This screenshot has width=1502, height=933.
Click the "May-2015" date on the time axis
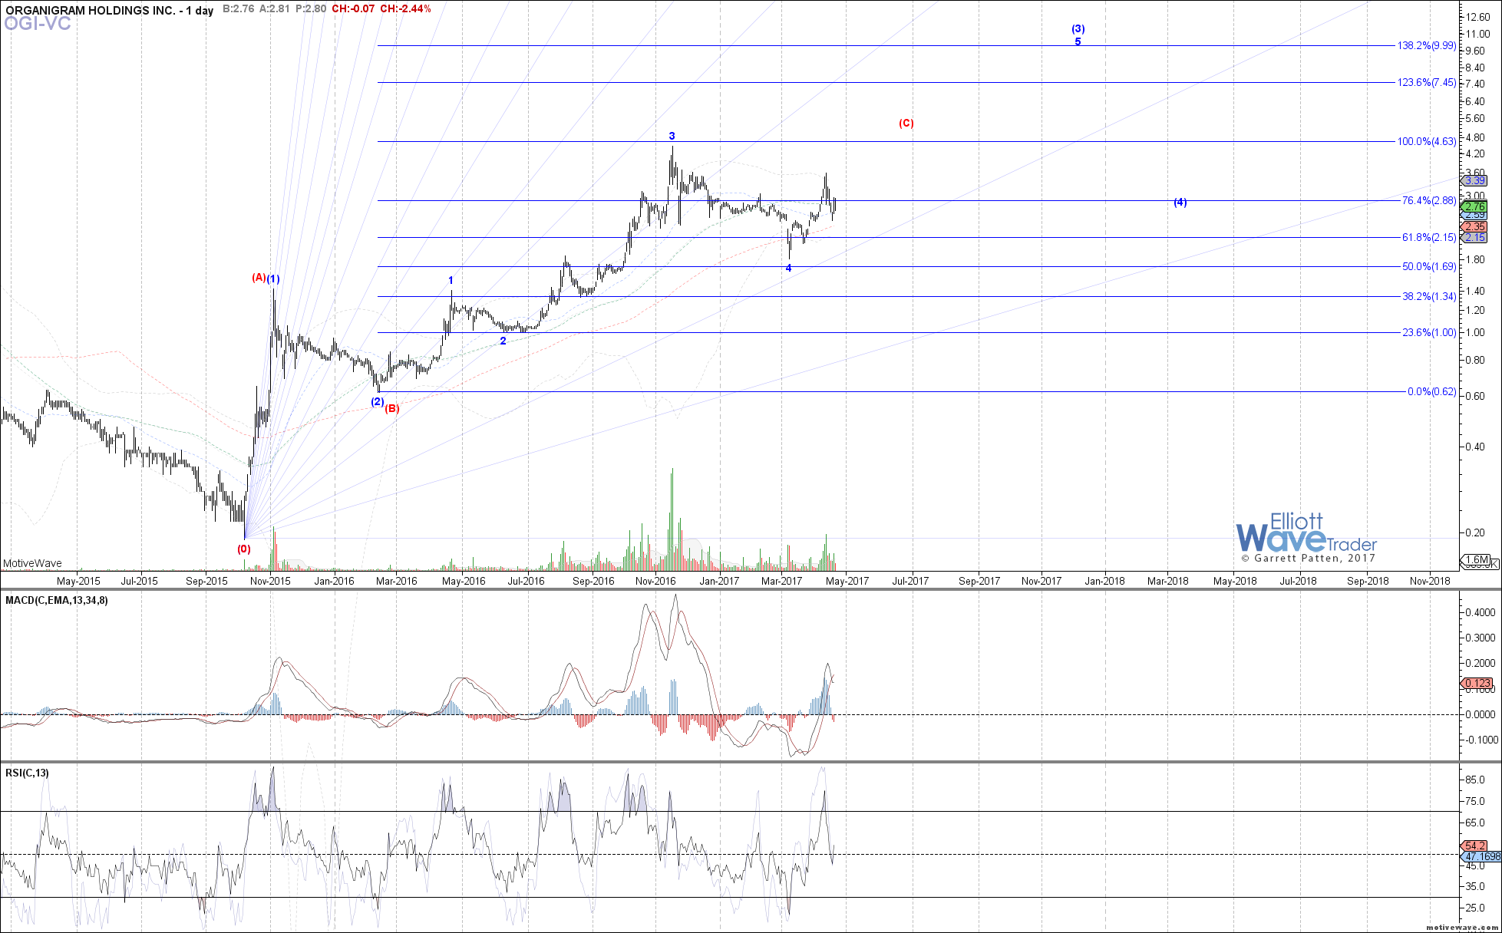[x=78, y=581]
